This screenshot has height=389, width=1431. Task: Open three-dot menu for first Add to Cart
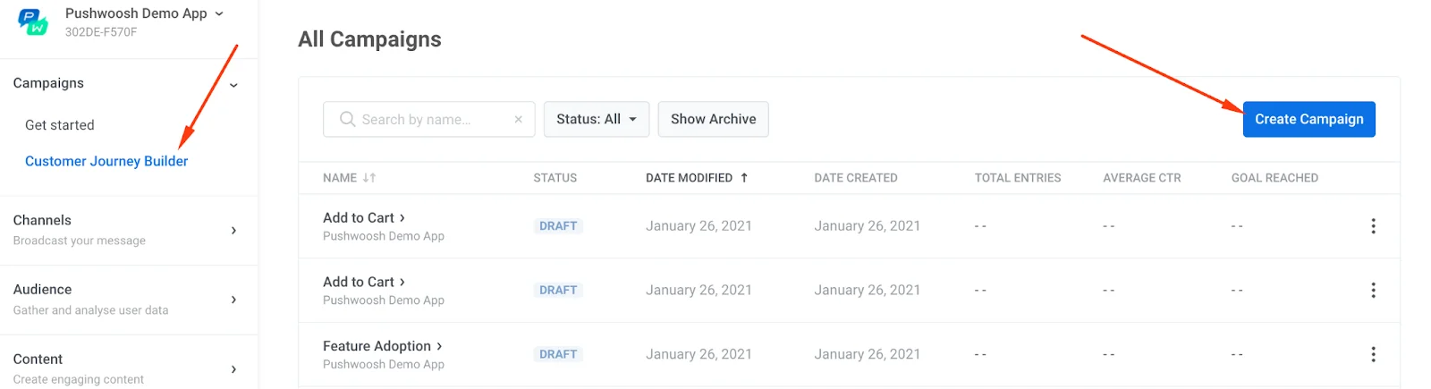pos(1373,226)
